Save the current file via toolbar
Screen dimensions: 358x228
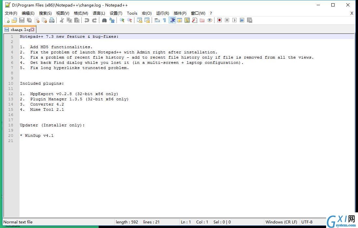tap(22, 20)
